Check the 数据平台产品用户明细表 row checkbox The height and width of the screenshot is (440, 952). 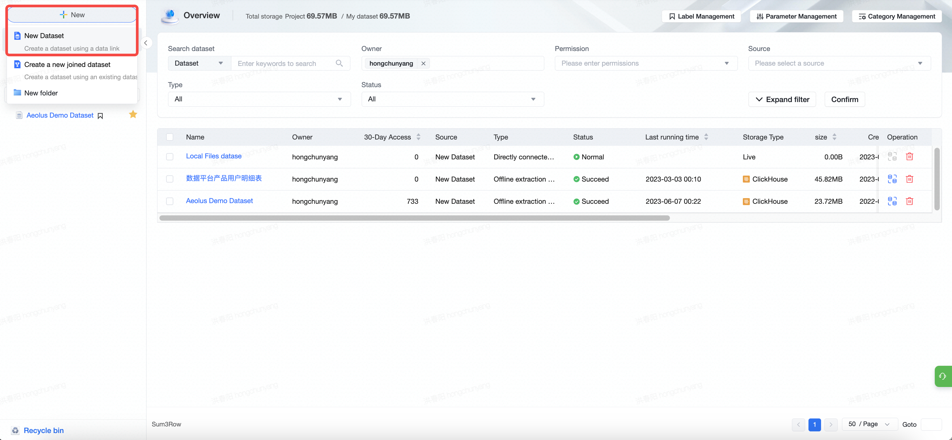170,179
